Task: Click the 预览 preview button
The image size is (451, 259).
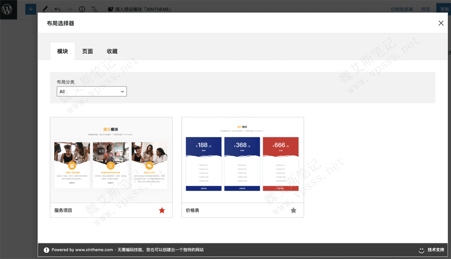Action: (425, 9)
